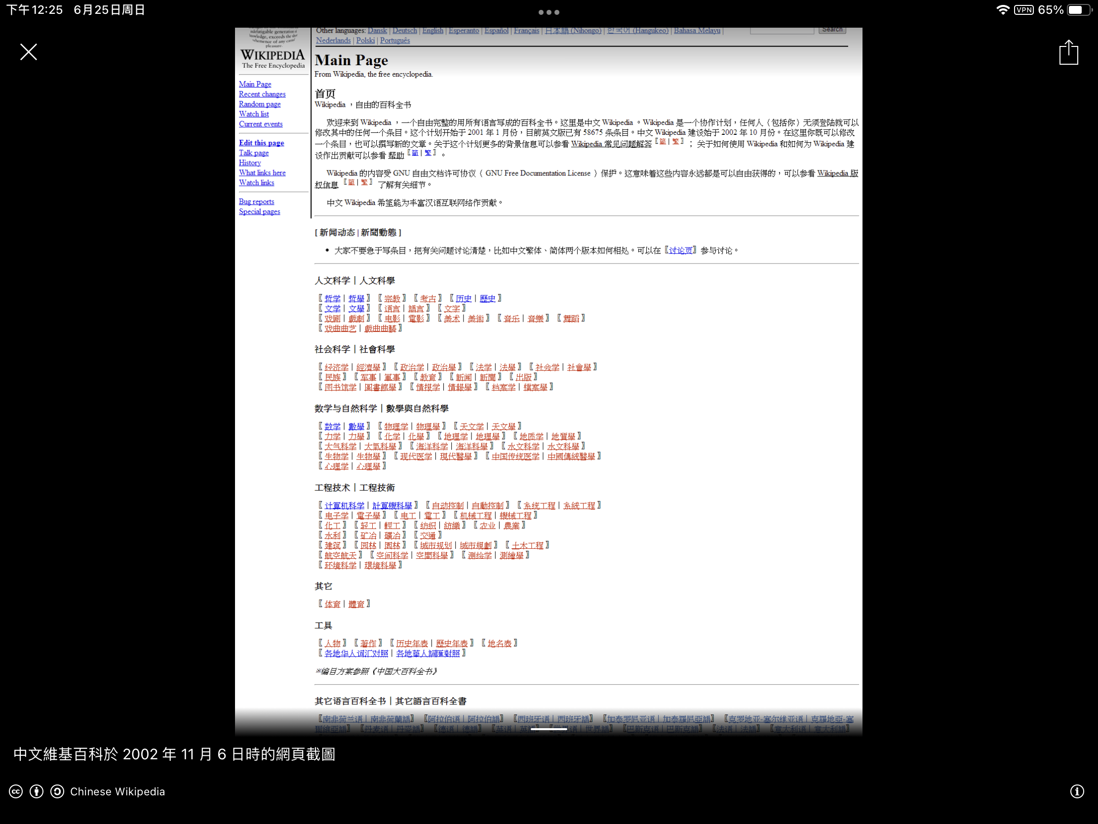The width and height of the screenshot is (1098, 824).
Task: Open the 'Chinese Wikipedia' credit link
Action: click(117, 791)
